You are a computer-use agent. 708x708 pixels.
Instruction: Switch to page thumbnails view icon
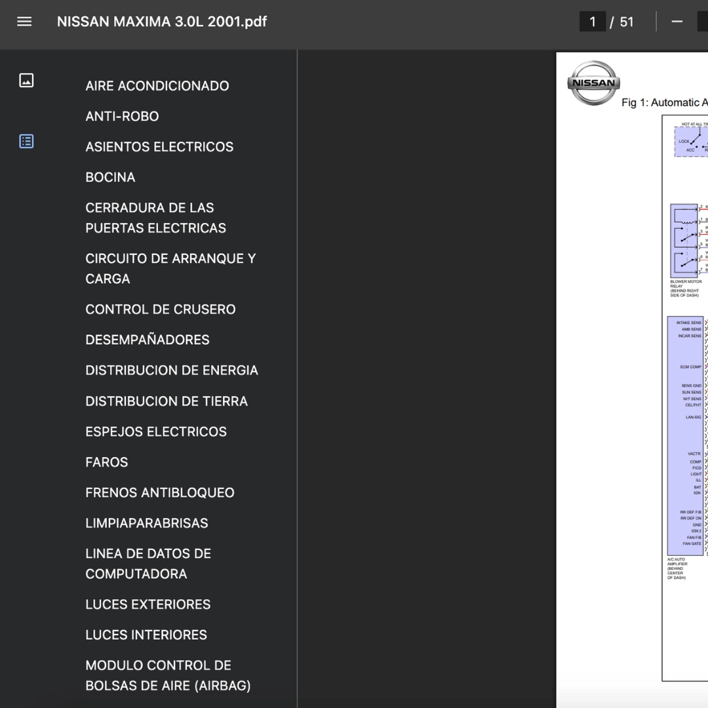point(26,81)
